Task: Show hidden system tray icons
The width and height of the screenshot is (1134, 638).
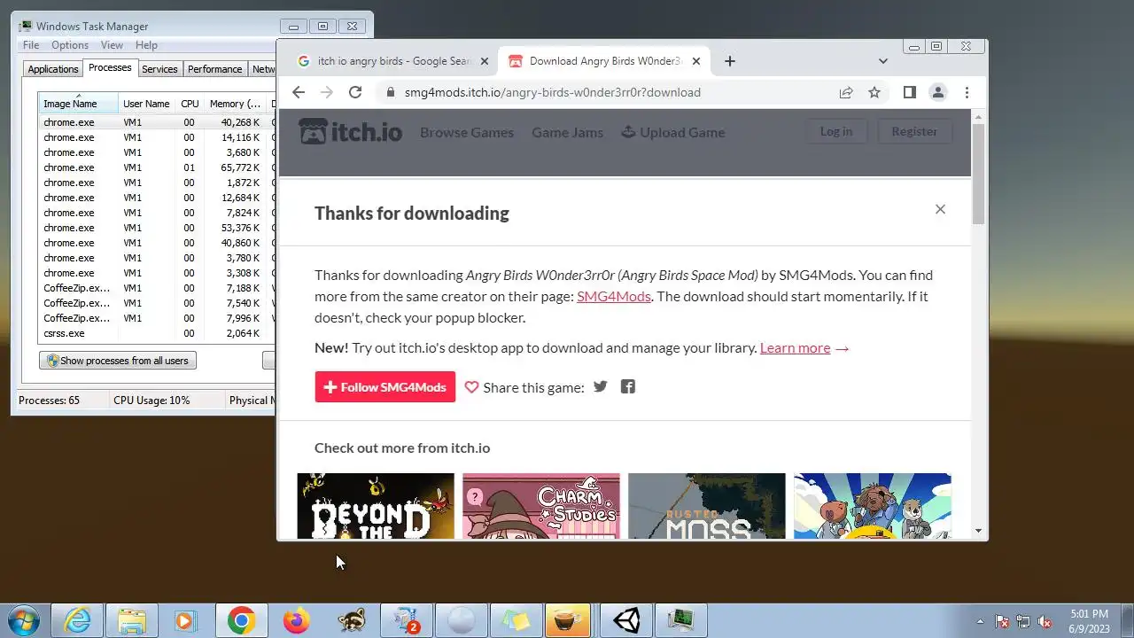Action: pos(980,621)
